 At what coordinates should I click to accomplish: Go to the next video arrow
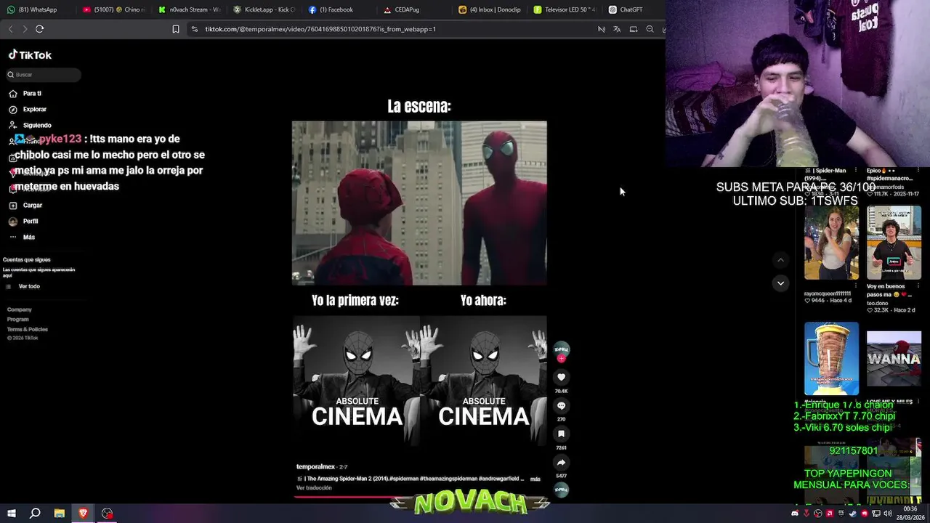point(780,283)
